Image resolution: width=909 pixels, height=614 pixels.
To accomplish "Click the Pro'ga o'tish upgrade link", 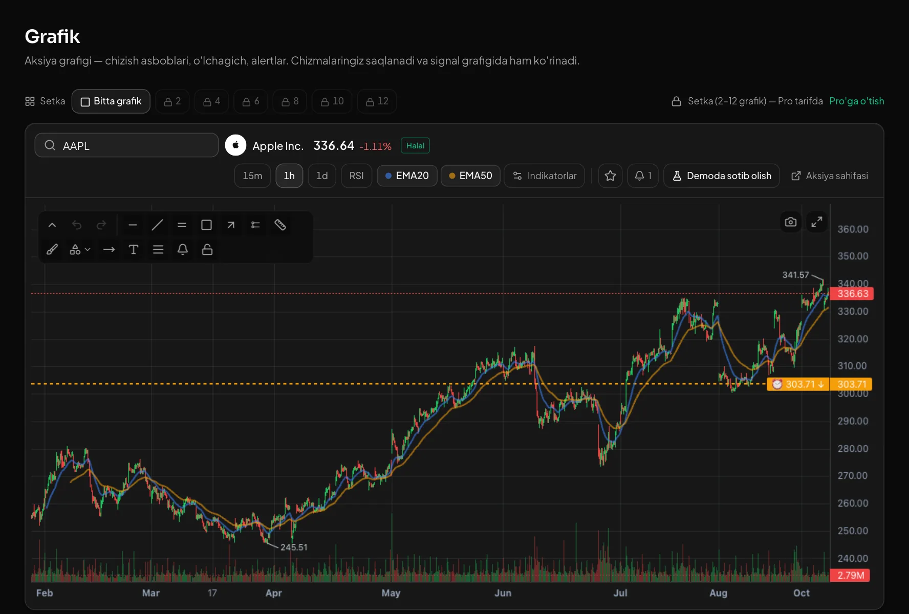I will pyautogui.click(x=857, y=101).
